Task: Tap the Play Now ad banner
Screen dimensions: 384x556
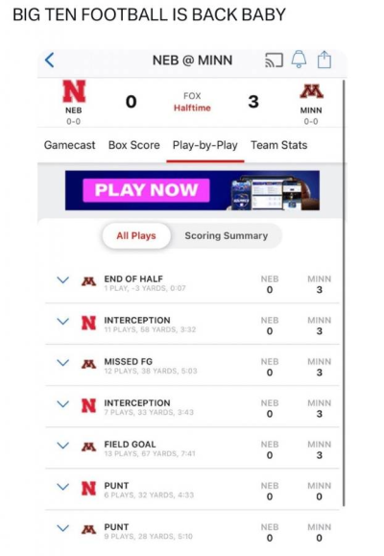Action: [x=192, y=190]
